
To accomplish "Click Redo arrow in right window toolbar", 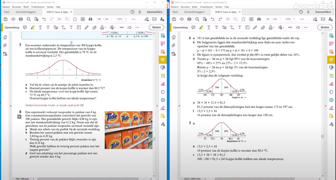I will [x=220, y=19].
